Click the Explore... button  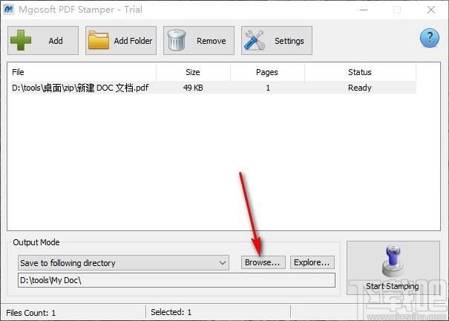[x=312, y=262]
